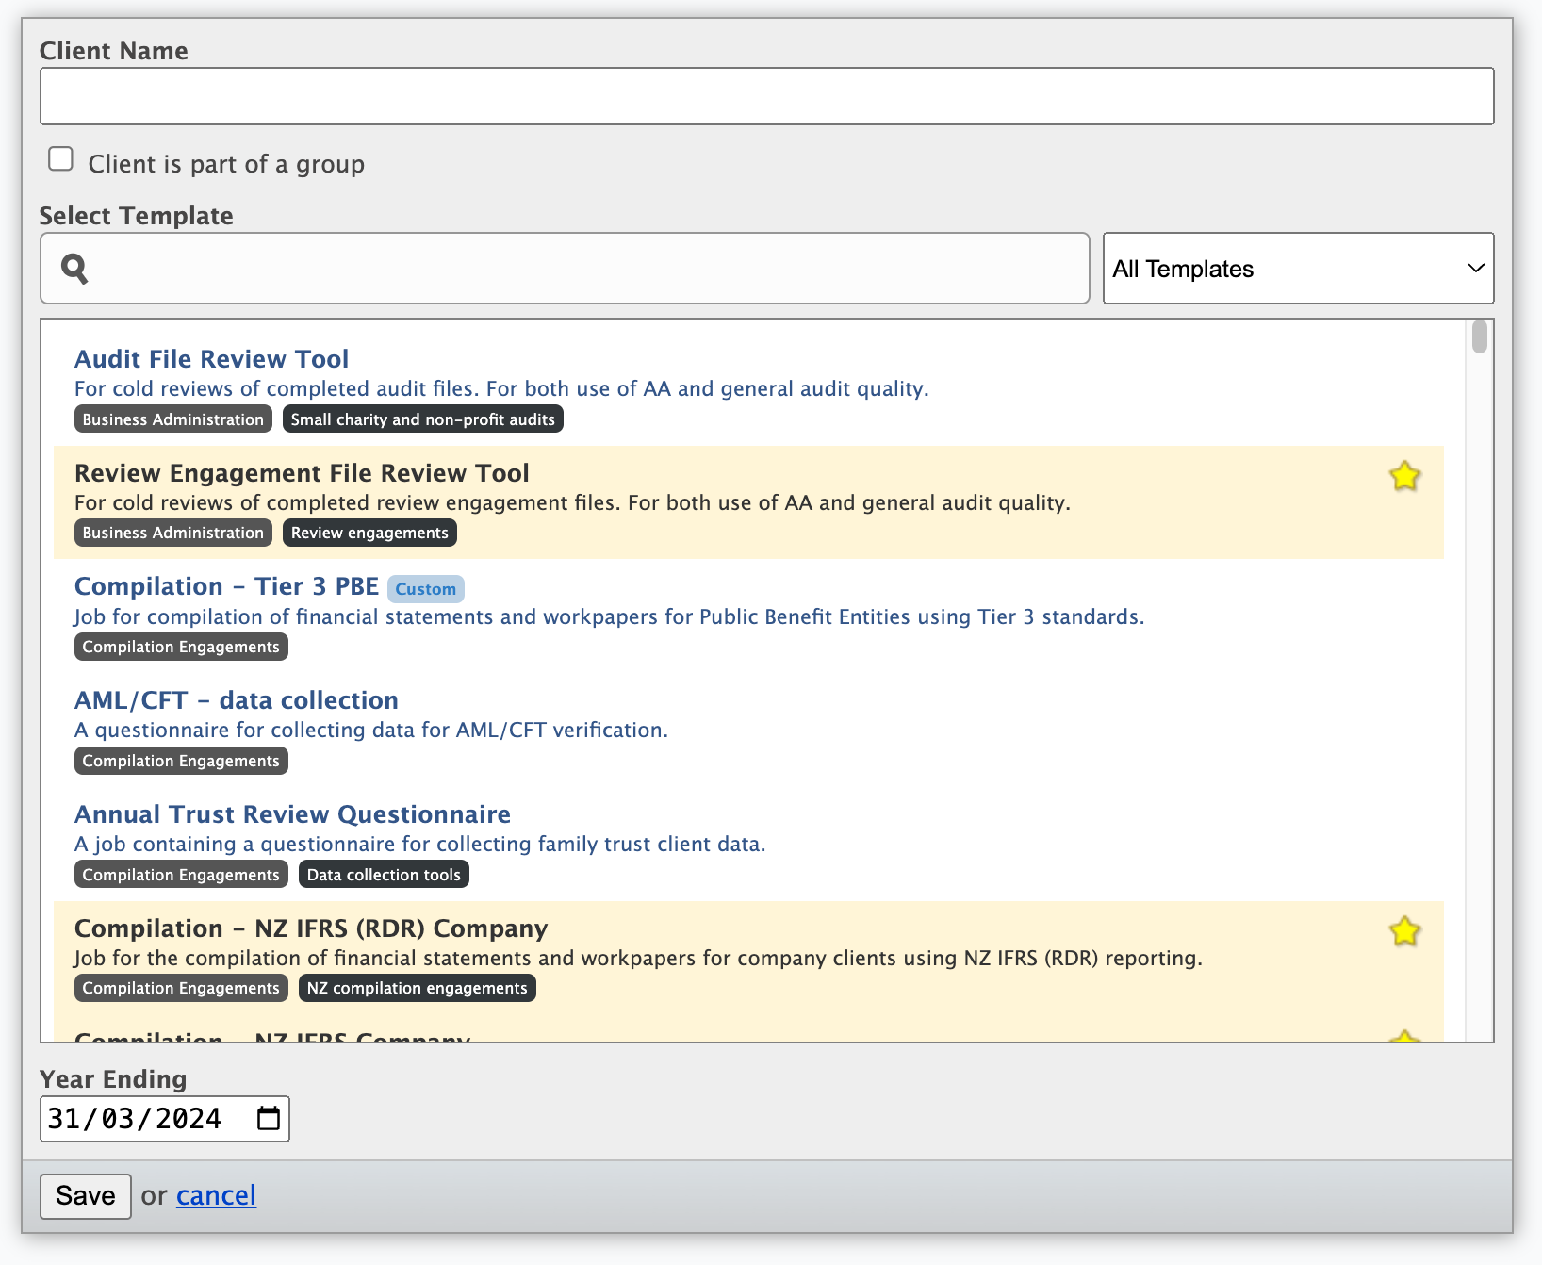The image size is (1542, 1265).
Task: Open the All Templates dropdown
Action: [x=1298, y=268]
